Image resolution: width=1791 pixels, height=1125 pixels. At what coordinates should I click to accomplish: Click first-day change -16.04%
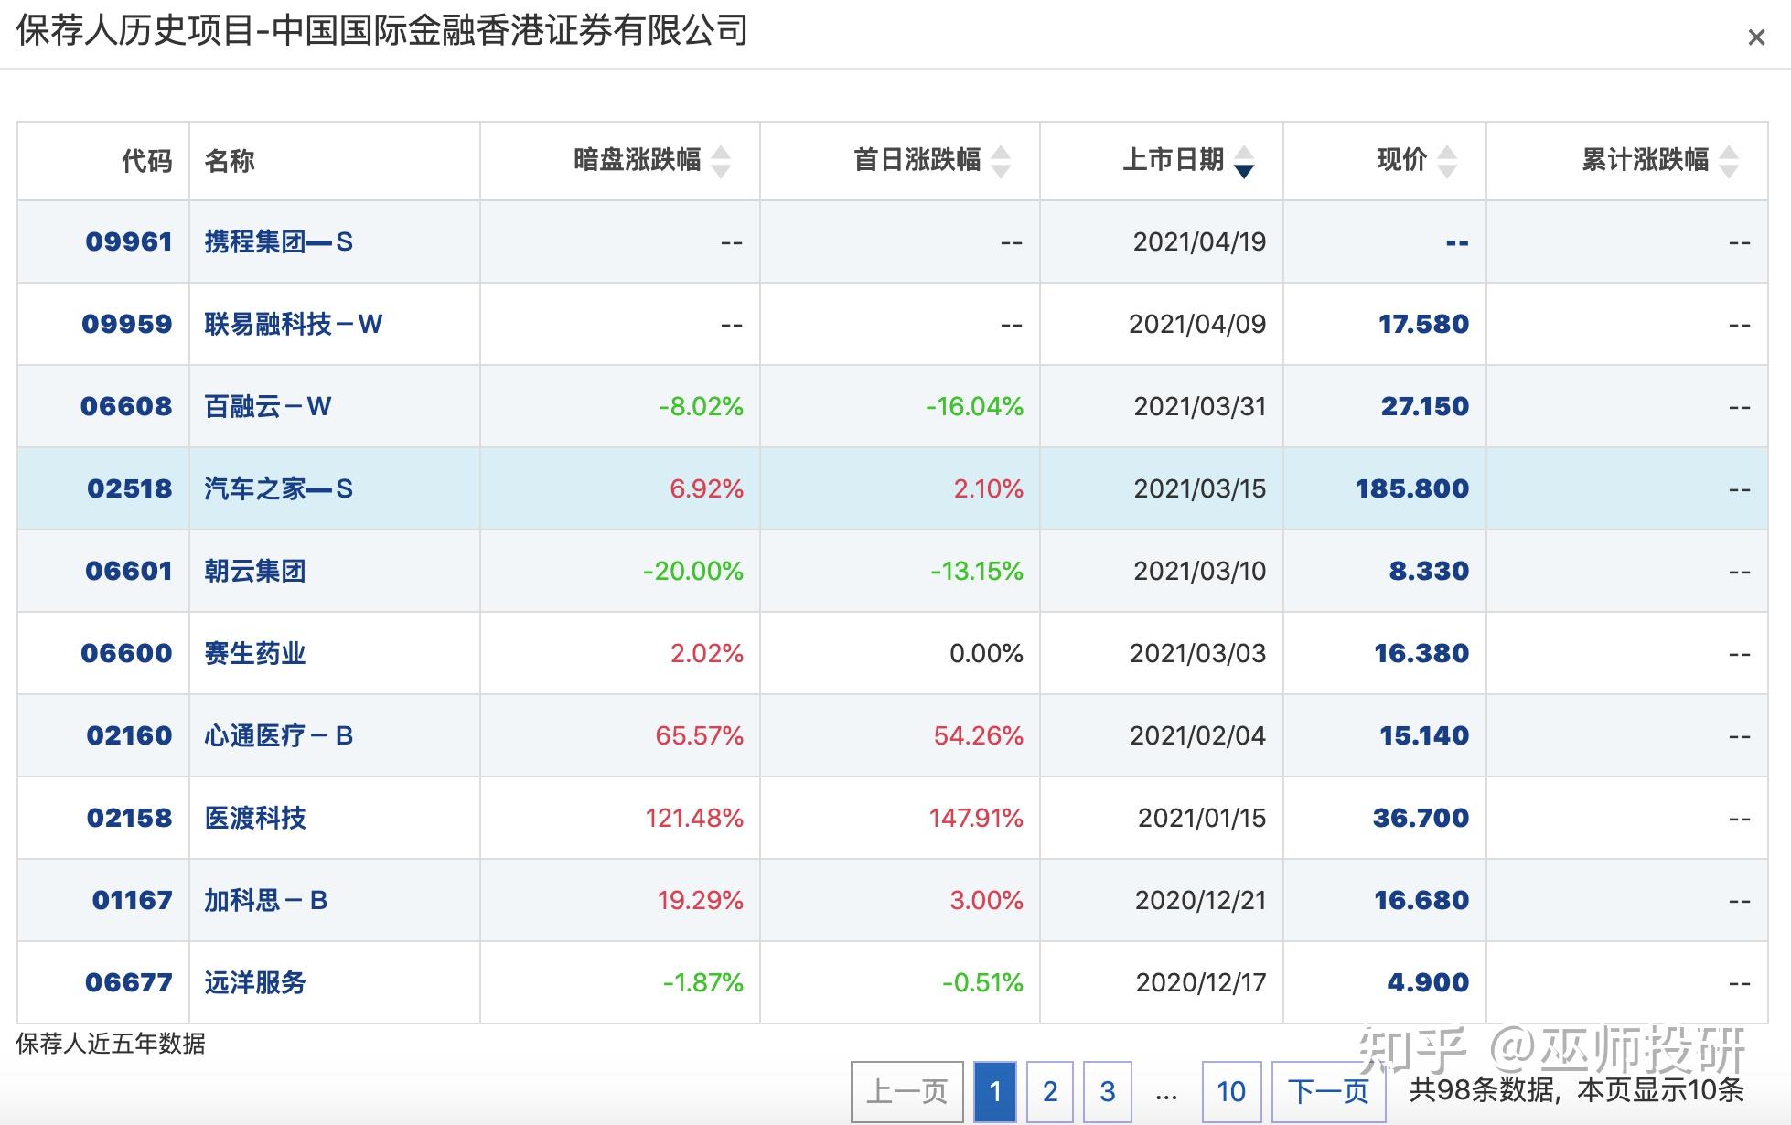974,406
